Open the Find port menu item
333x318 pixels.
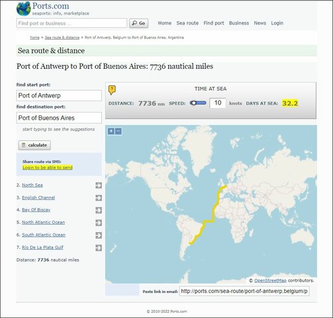214,23
